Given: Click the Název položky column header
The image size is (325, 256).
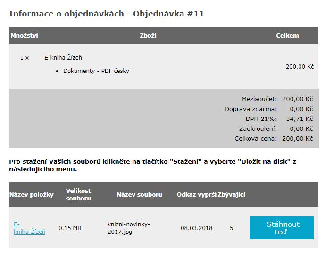Looking at the screenshot, I should pyautogui.click(x=31, y=194).
